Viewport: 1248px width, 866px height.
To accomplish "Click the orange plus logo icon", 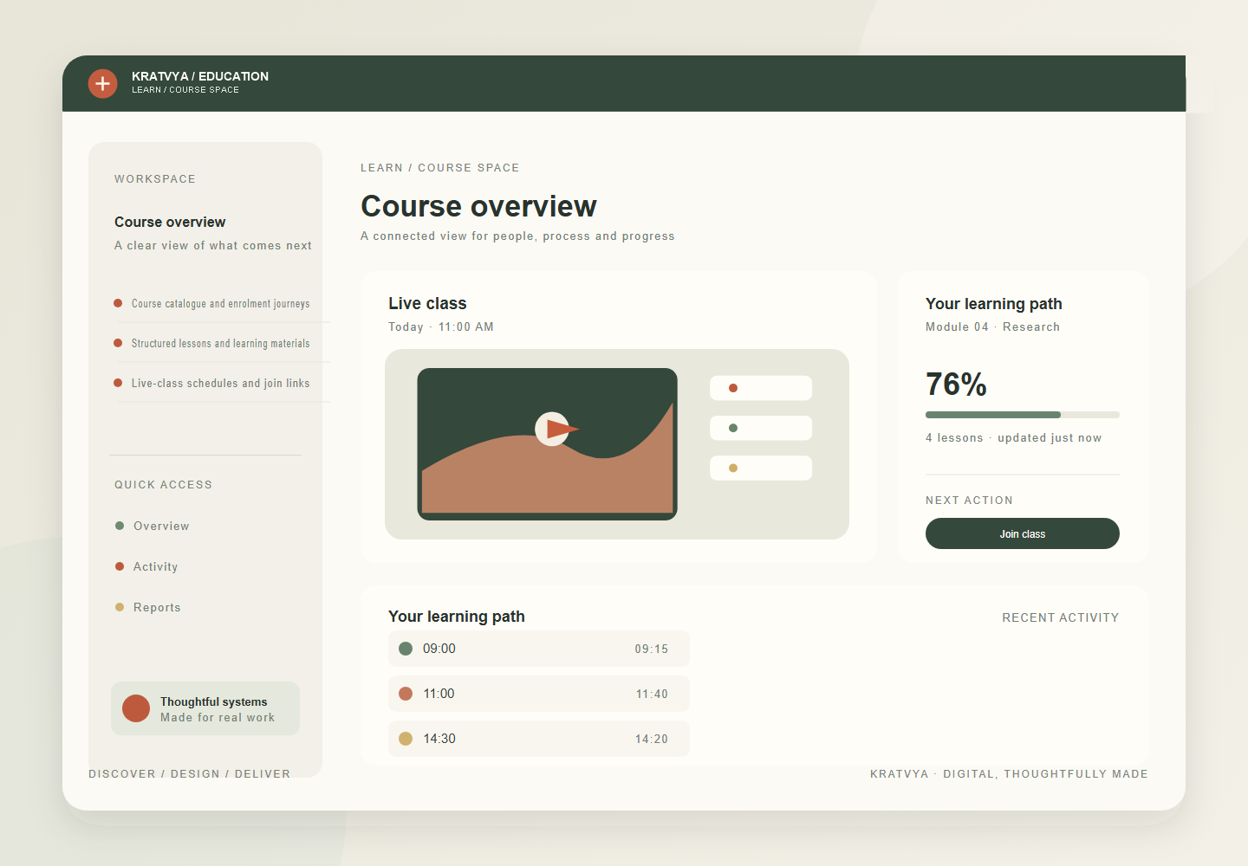I will tap(103, 83).
